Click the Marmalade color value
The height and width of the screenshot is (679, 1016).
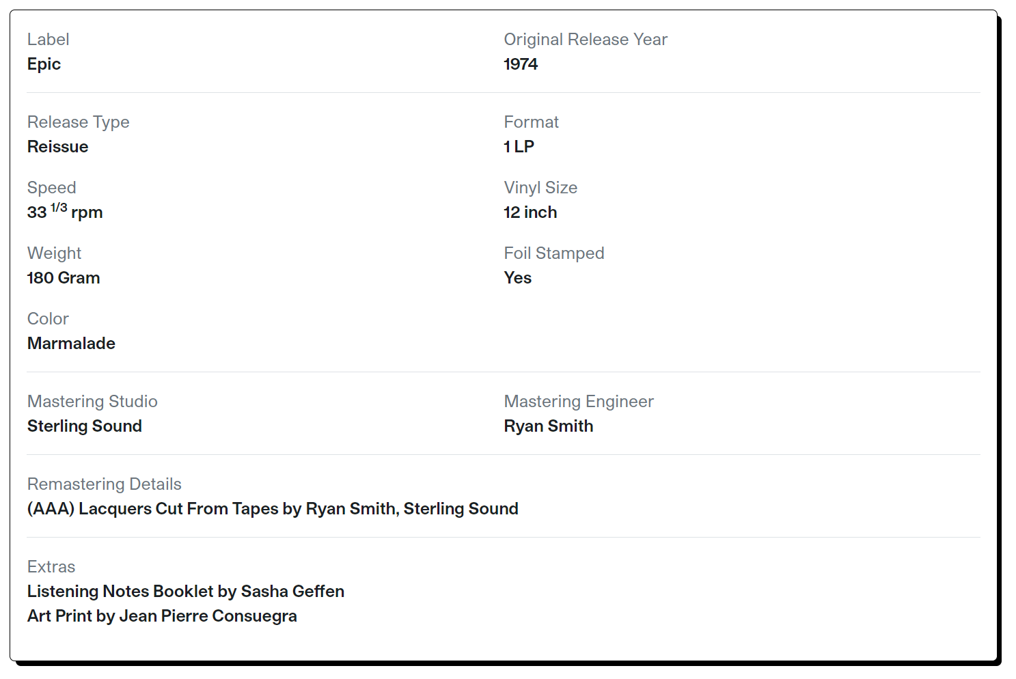click(x=71, y=344)
